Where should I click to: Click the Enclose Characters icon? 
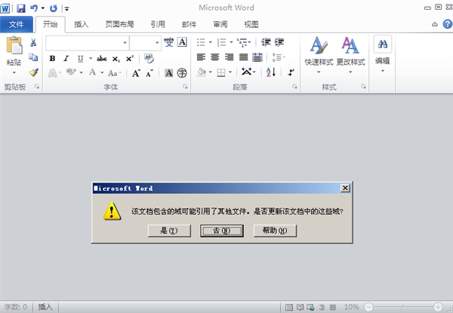point(182,73)
